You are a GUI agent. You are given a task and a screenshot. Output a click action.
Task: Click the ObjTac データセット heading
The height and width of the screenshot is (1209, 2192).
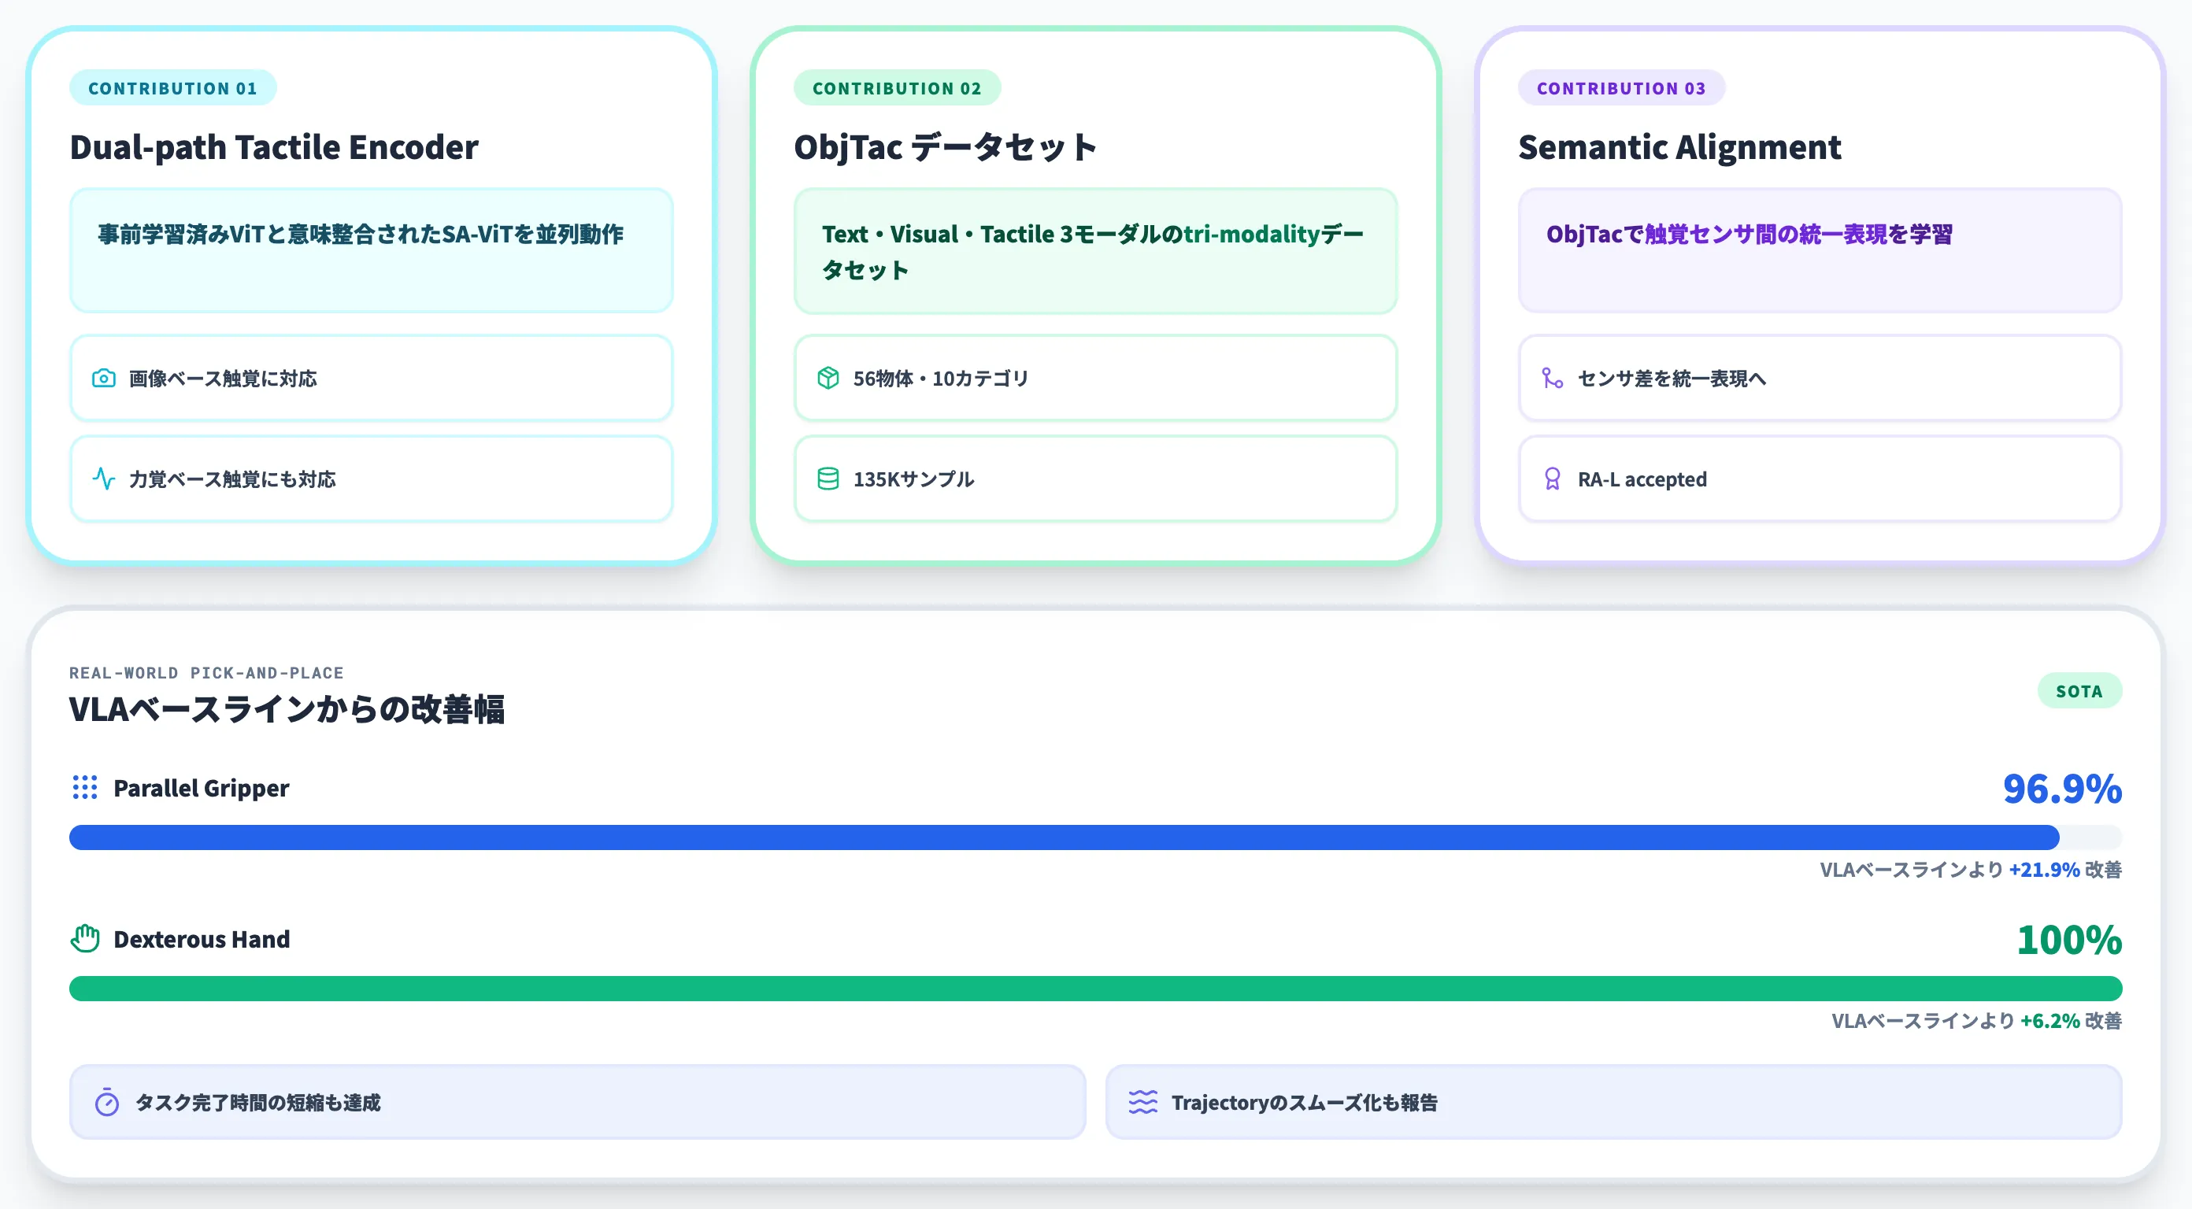click(x=946, y=147)
